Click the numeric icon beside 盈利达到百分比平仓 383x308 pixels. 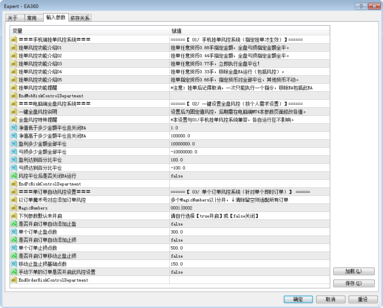14,160
